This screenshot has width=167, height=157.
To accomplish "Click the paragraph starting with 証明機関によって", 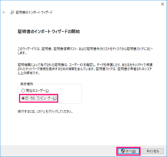I will pos(85,69).
